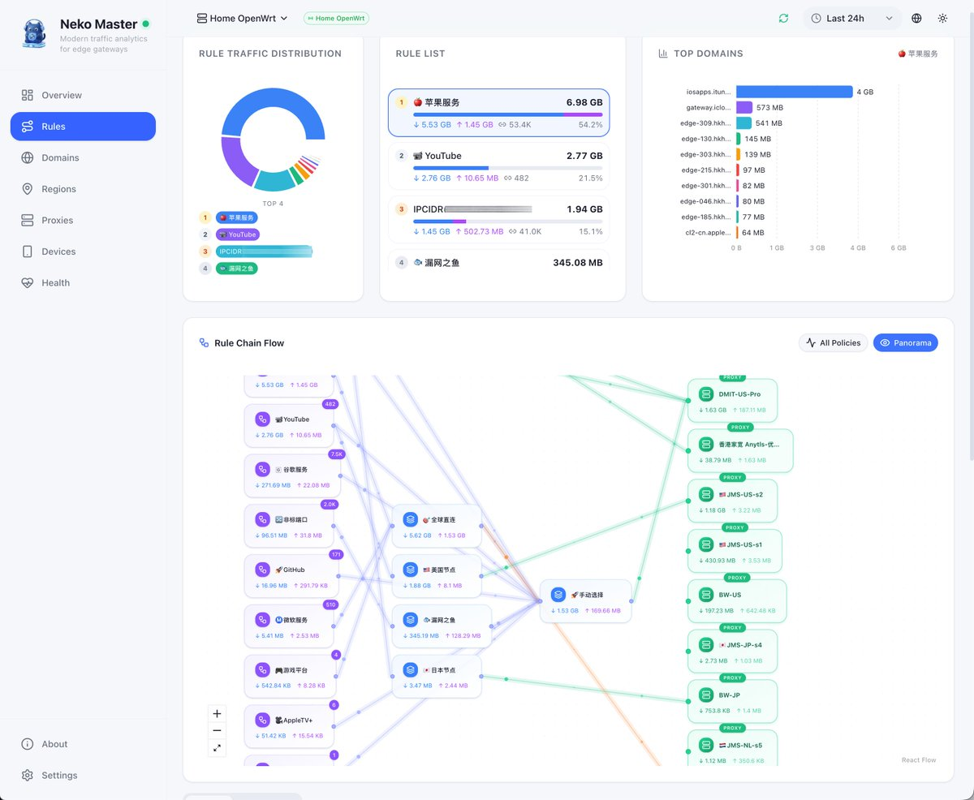Enable the Panorama view

(905, 343)
